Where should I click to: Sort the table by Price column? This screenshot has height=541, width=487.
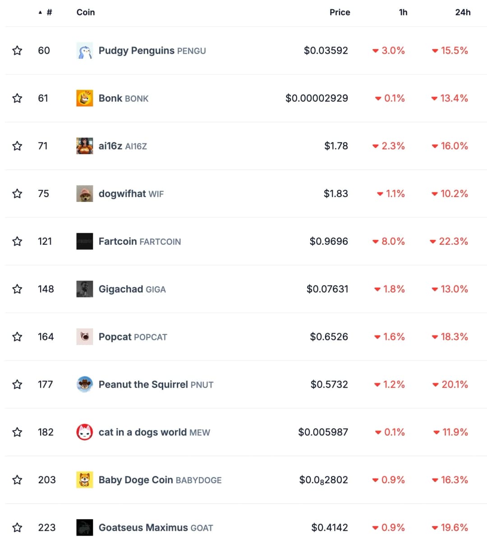point(340,12)
